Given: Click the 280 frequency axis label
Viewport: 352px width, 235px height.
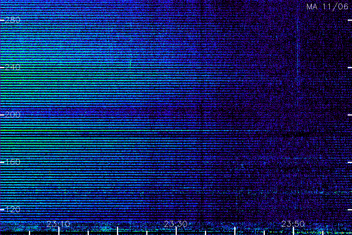Looking at the screenshot, I should pos(13,20).
